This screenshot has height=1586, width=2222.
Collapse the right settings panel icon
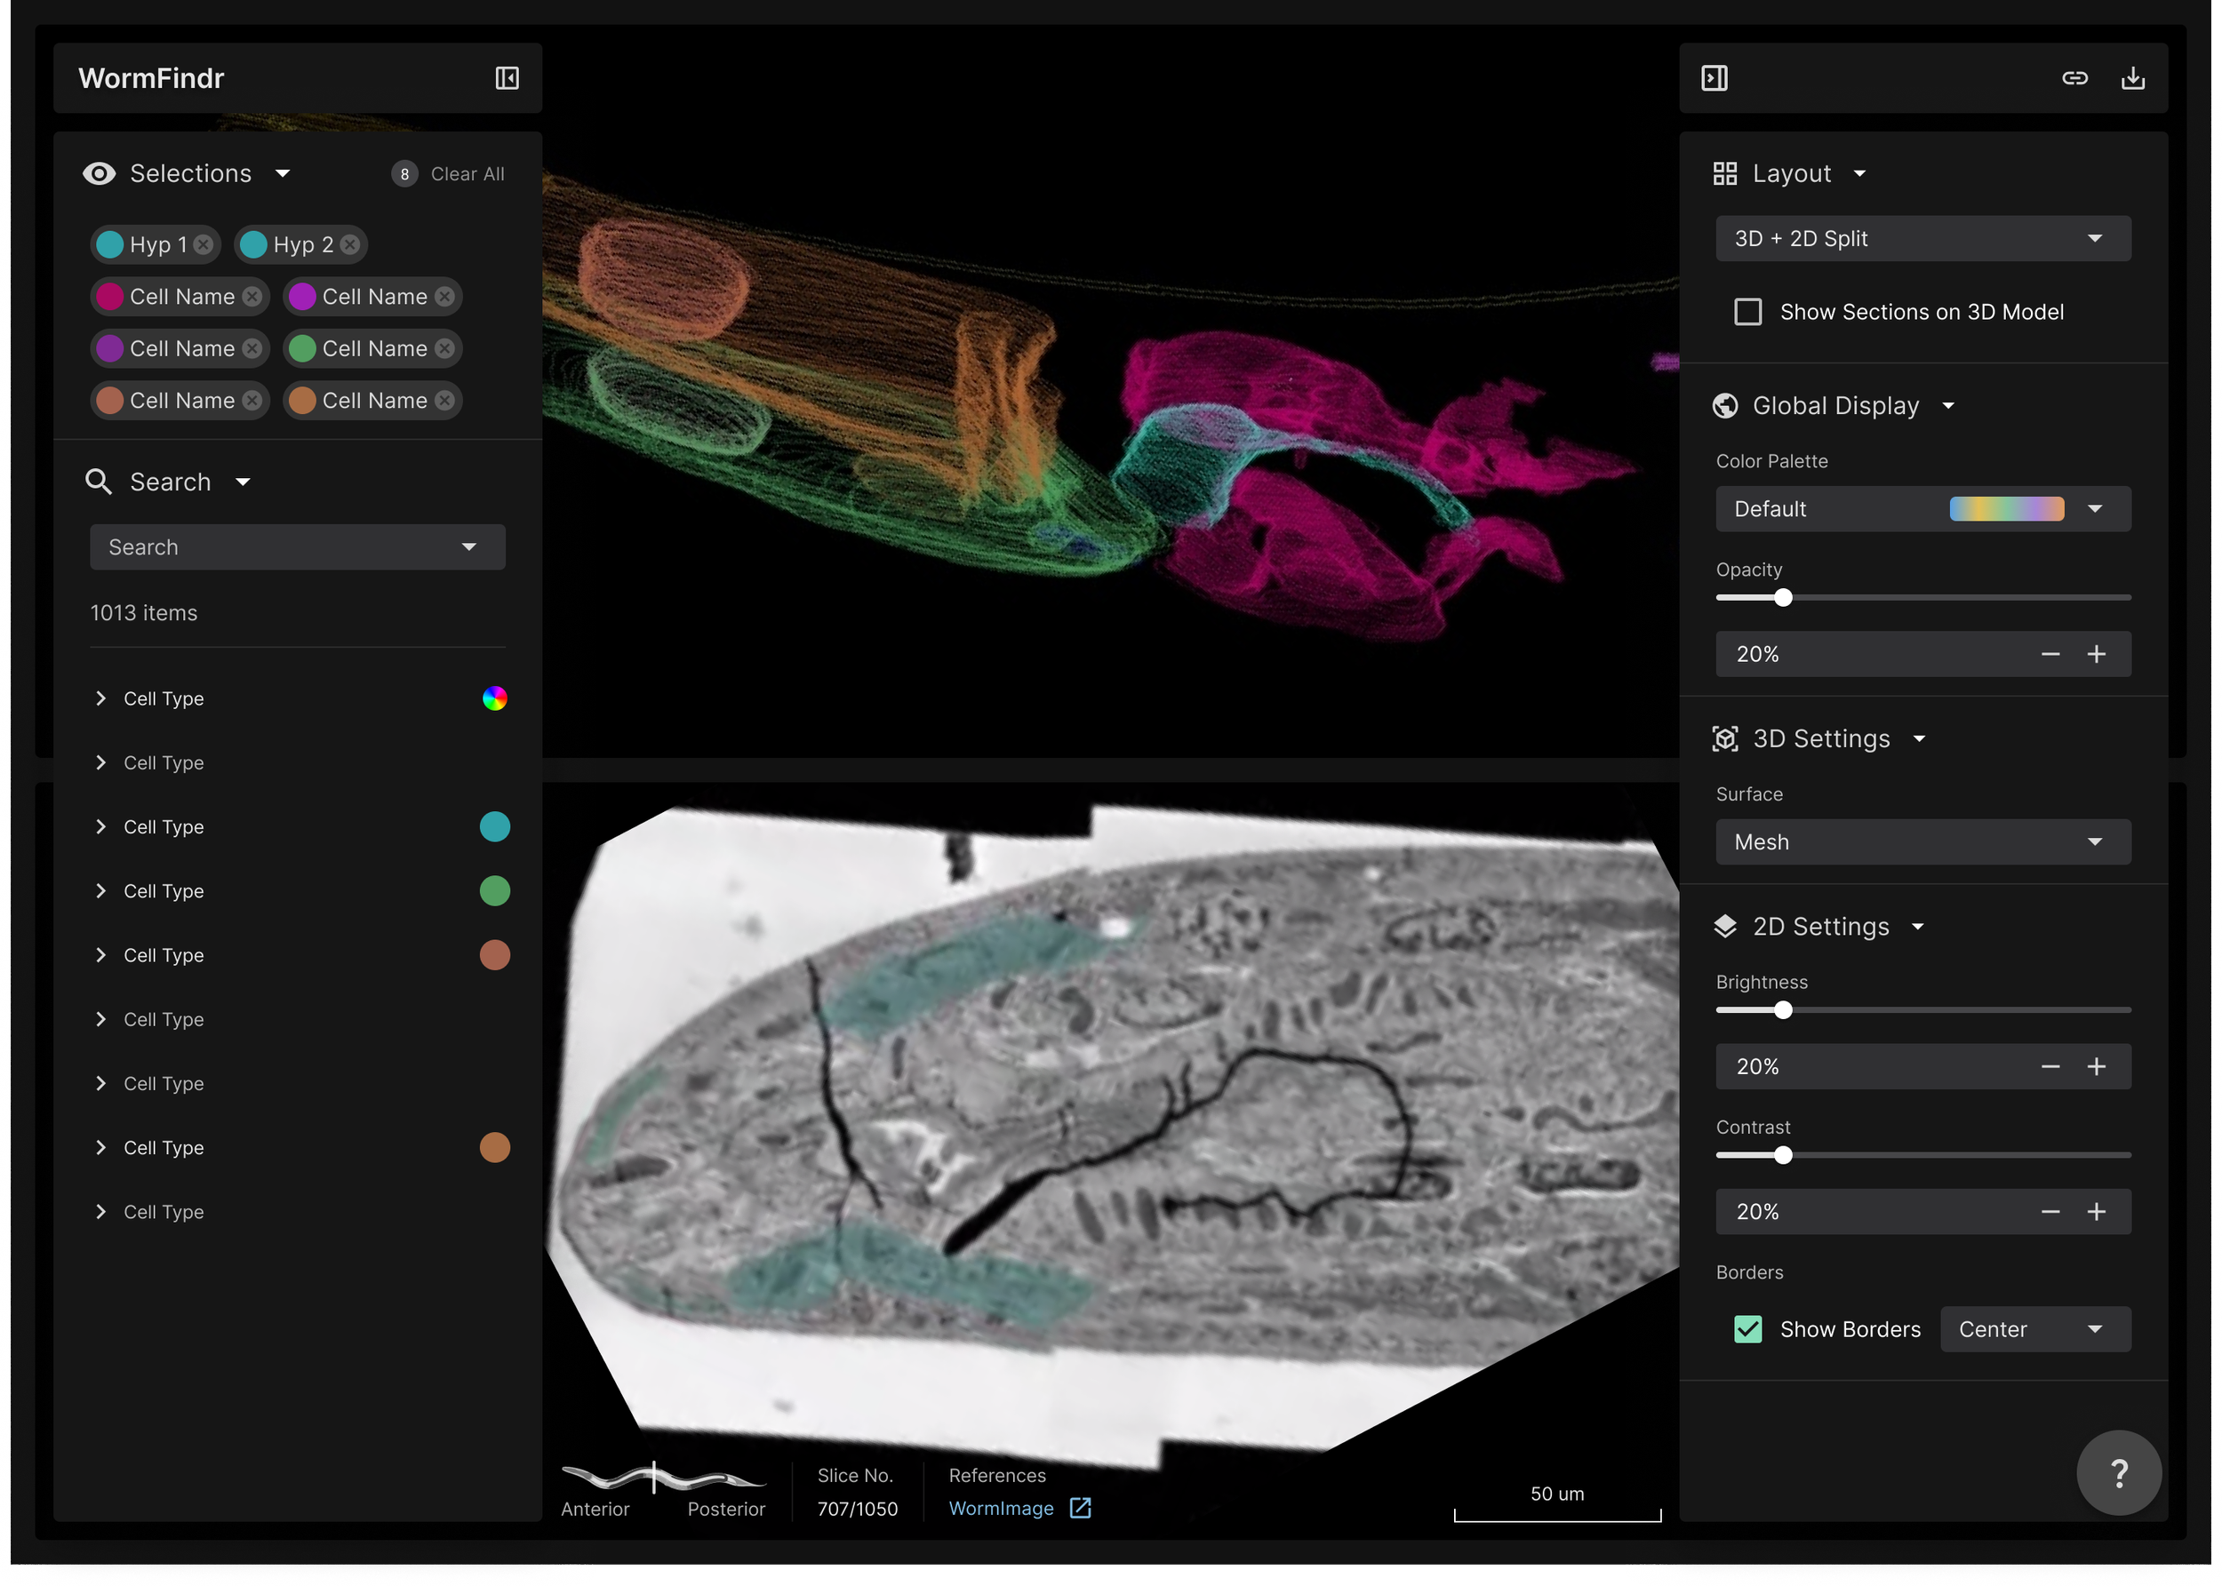coord(1714,78)
